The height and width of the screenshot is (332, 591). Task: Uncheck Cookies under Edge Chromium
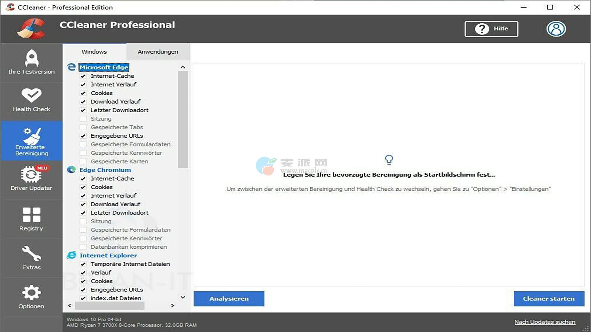click(83, 187)
